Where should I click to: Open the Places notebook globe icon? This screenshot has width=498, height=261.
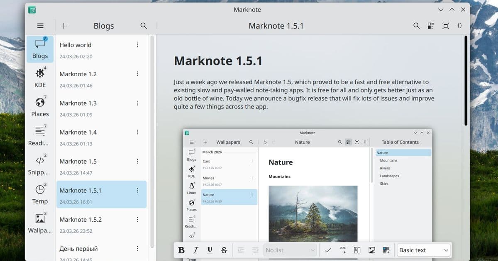pos(40,107)
